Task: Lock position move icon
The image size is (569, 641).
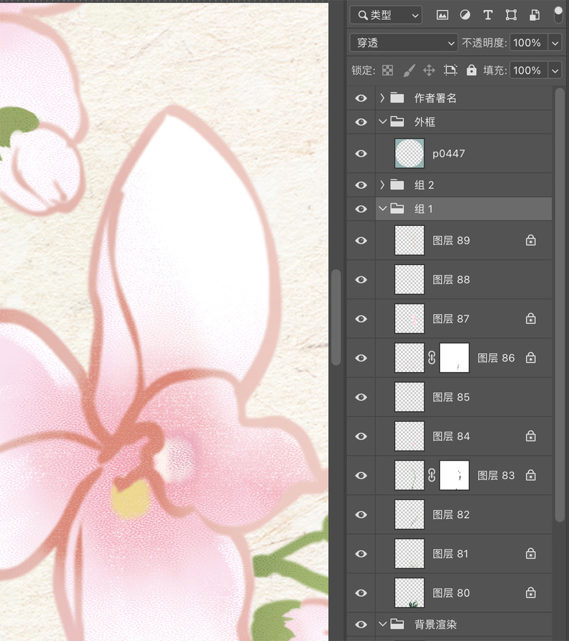Action: click(429, 70)
